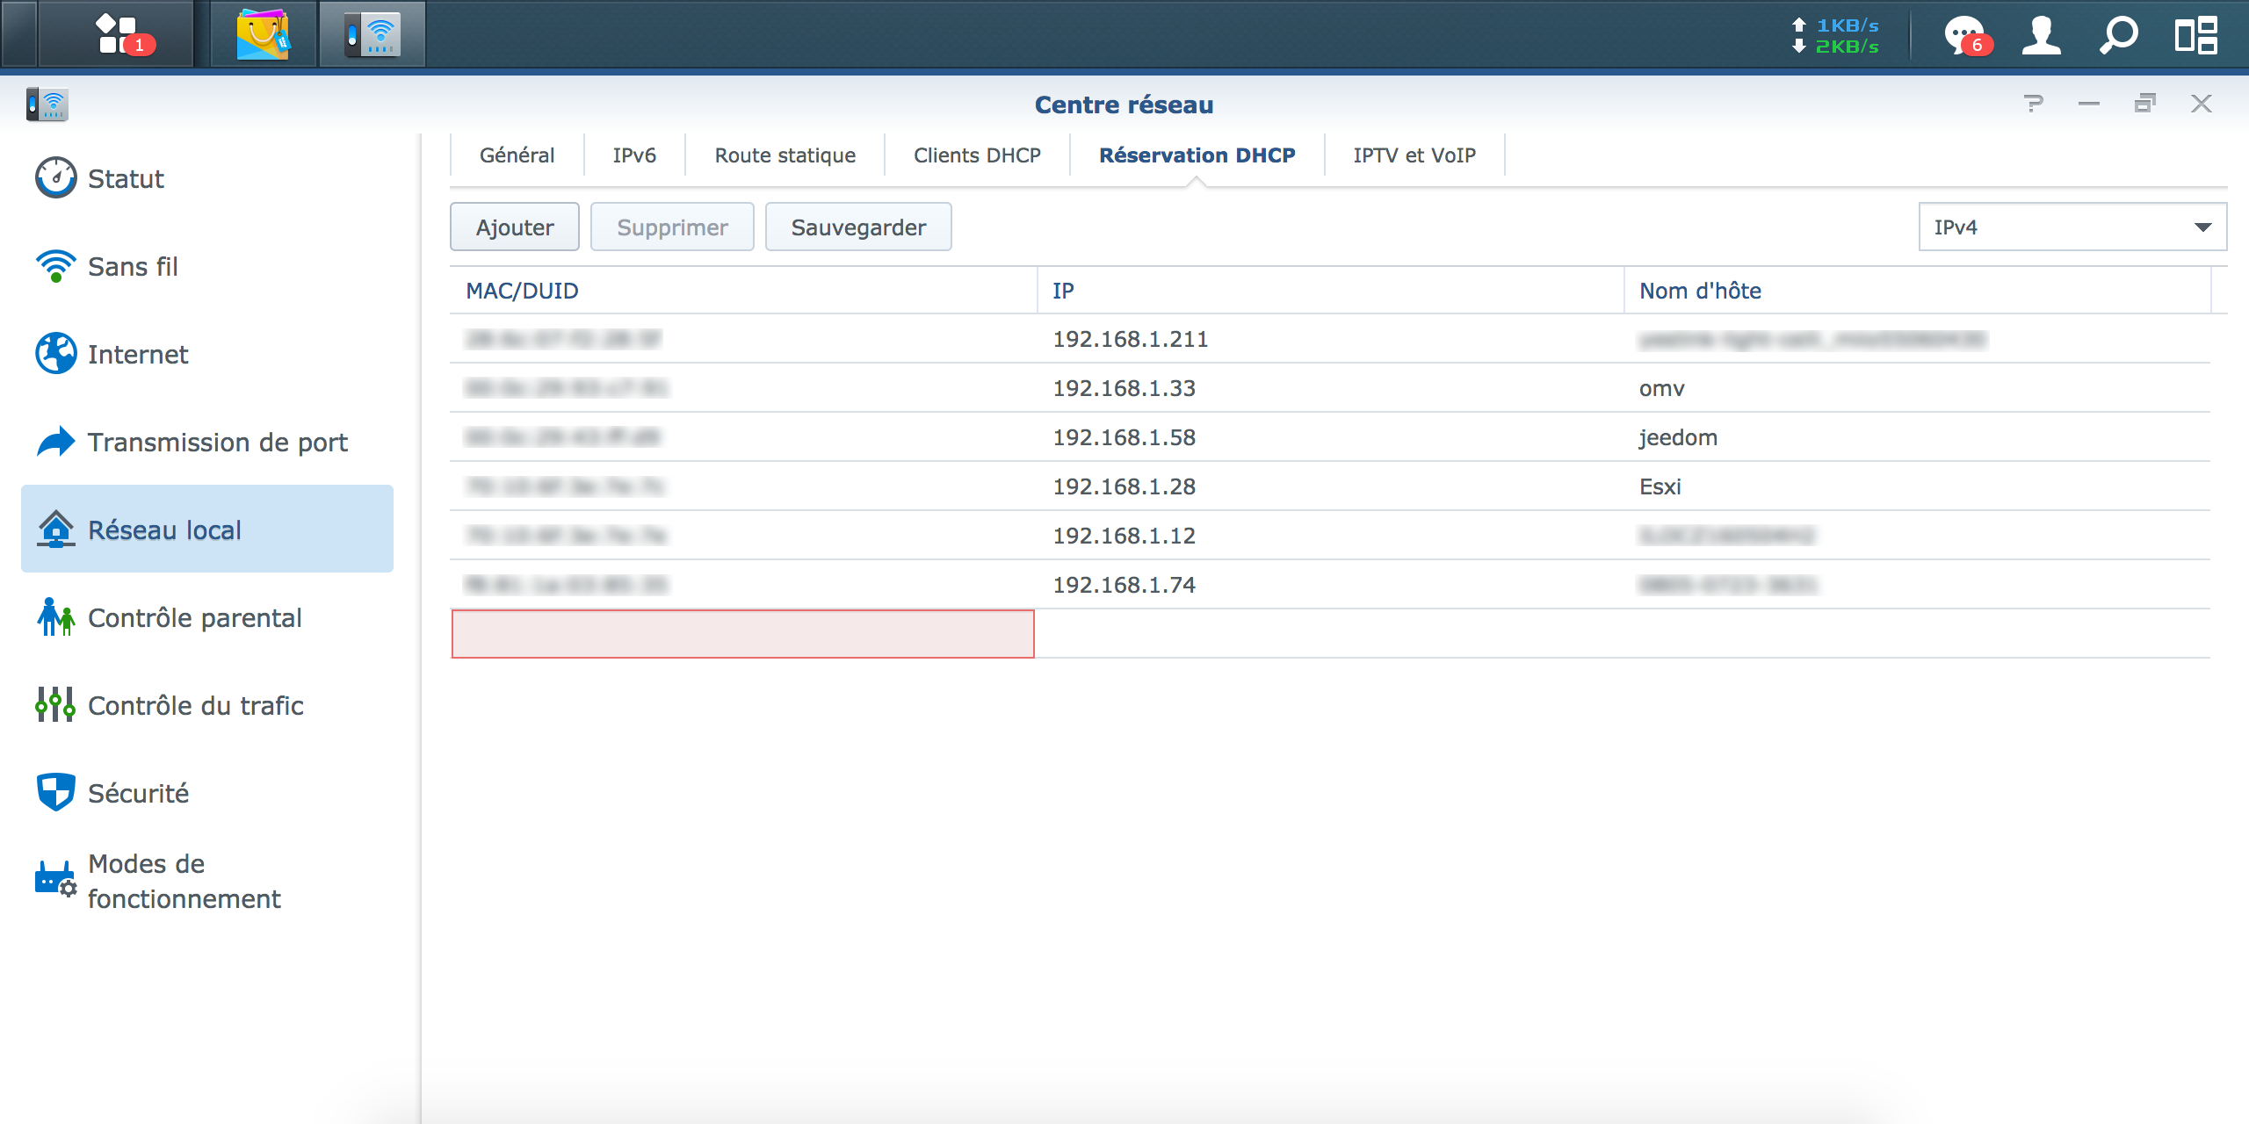Open the Sécurité sidebar label
2249x1124 pixels.
pos(139,793)
